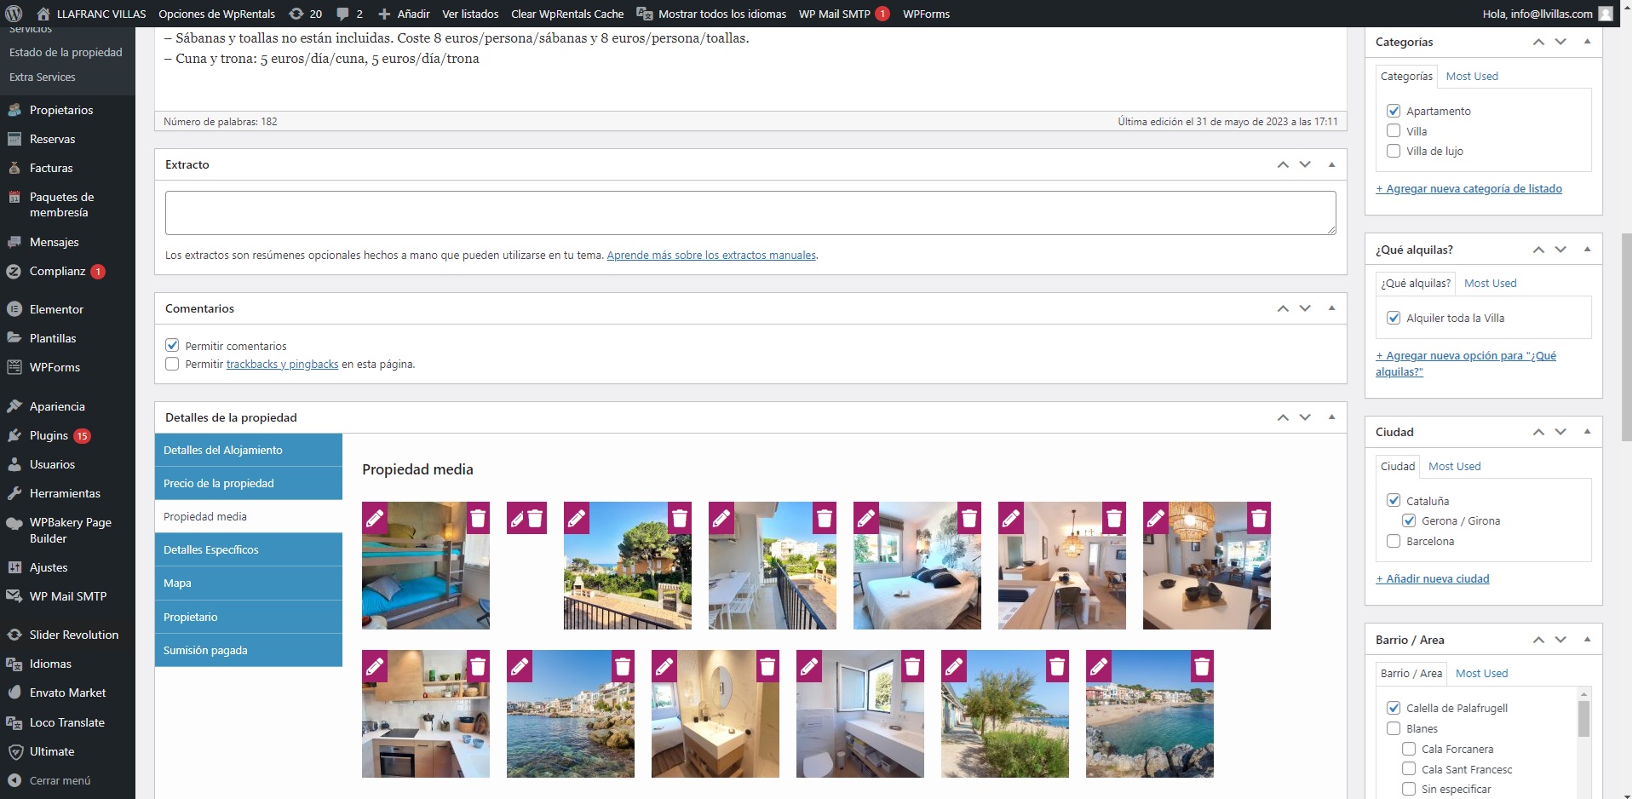Move the Categorías panel up
The image size is (1632, 799).
(x=1538, y=42)
